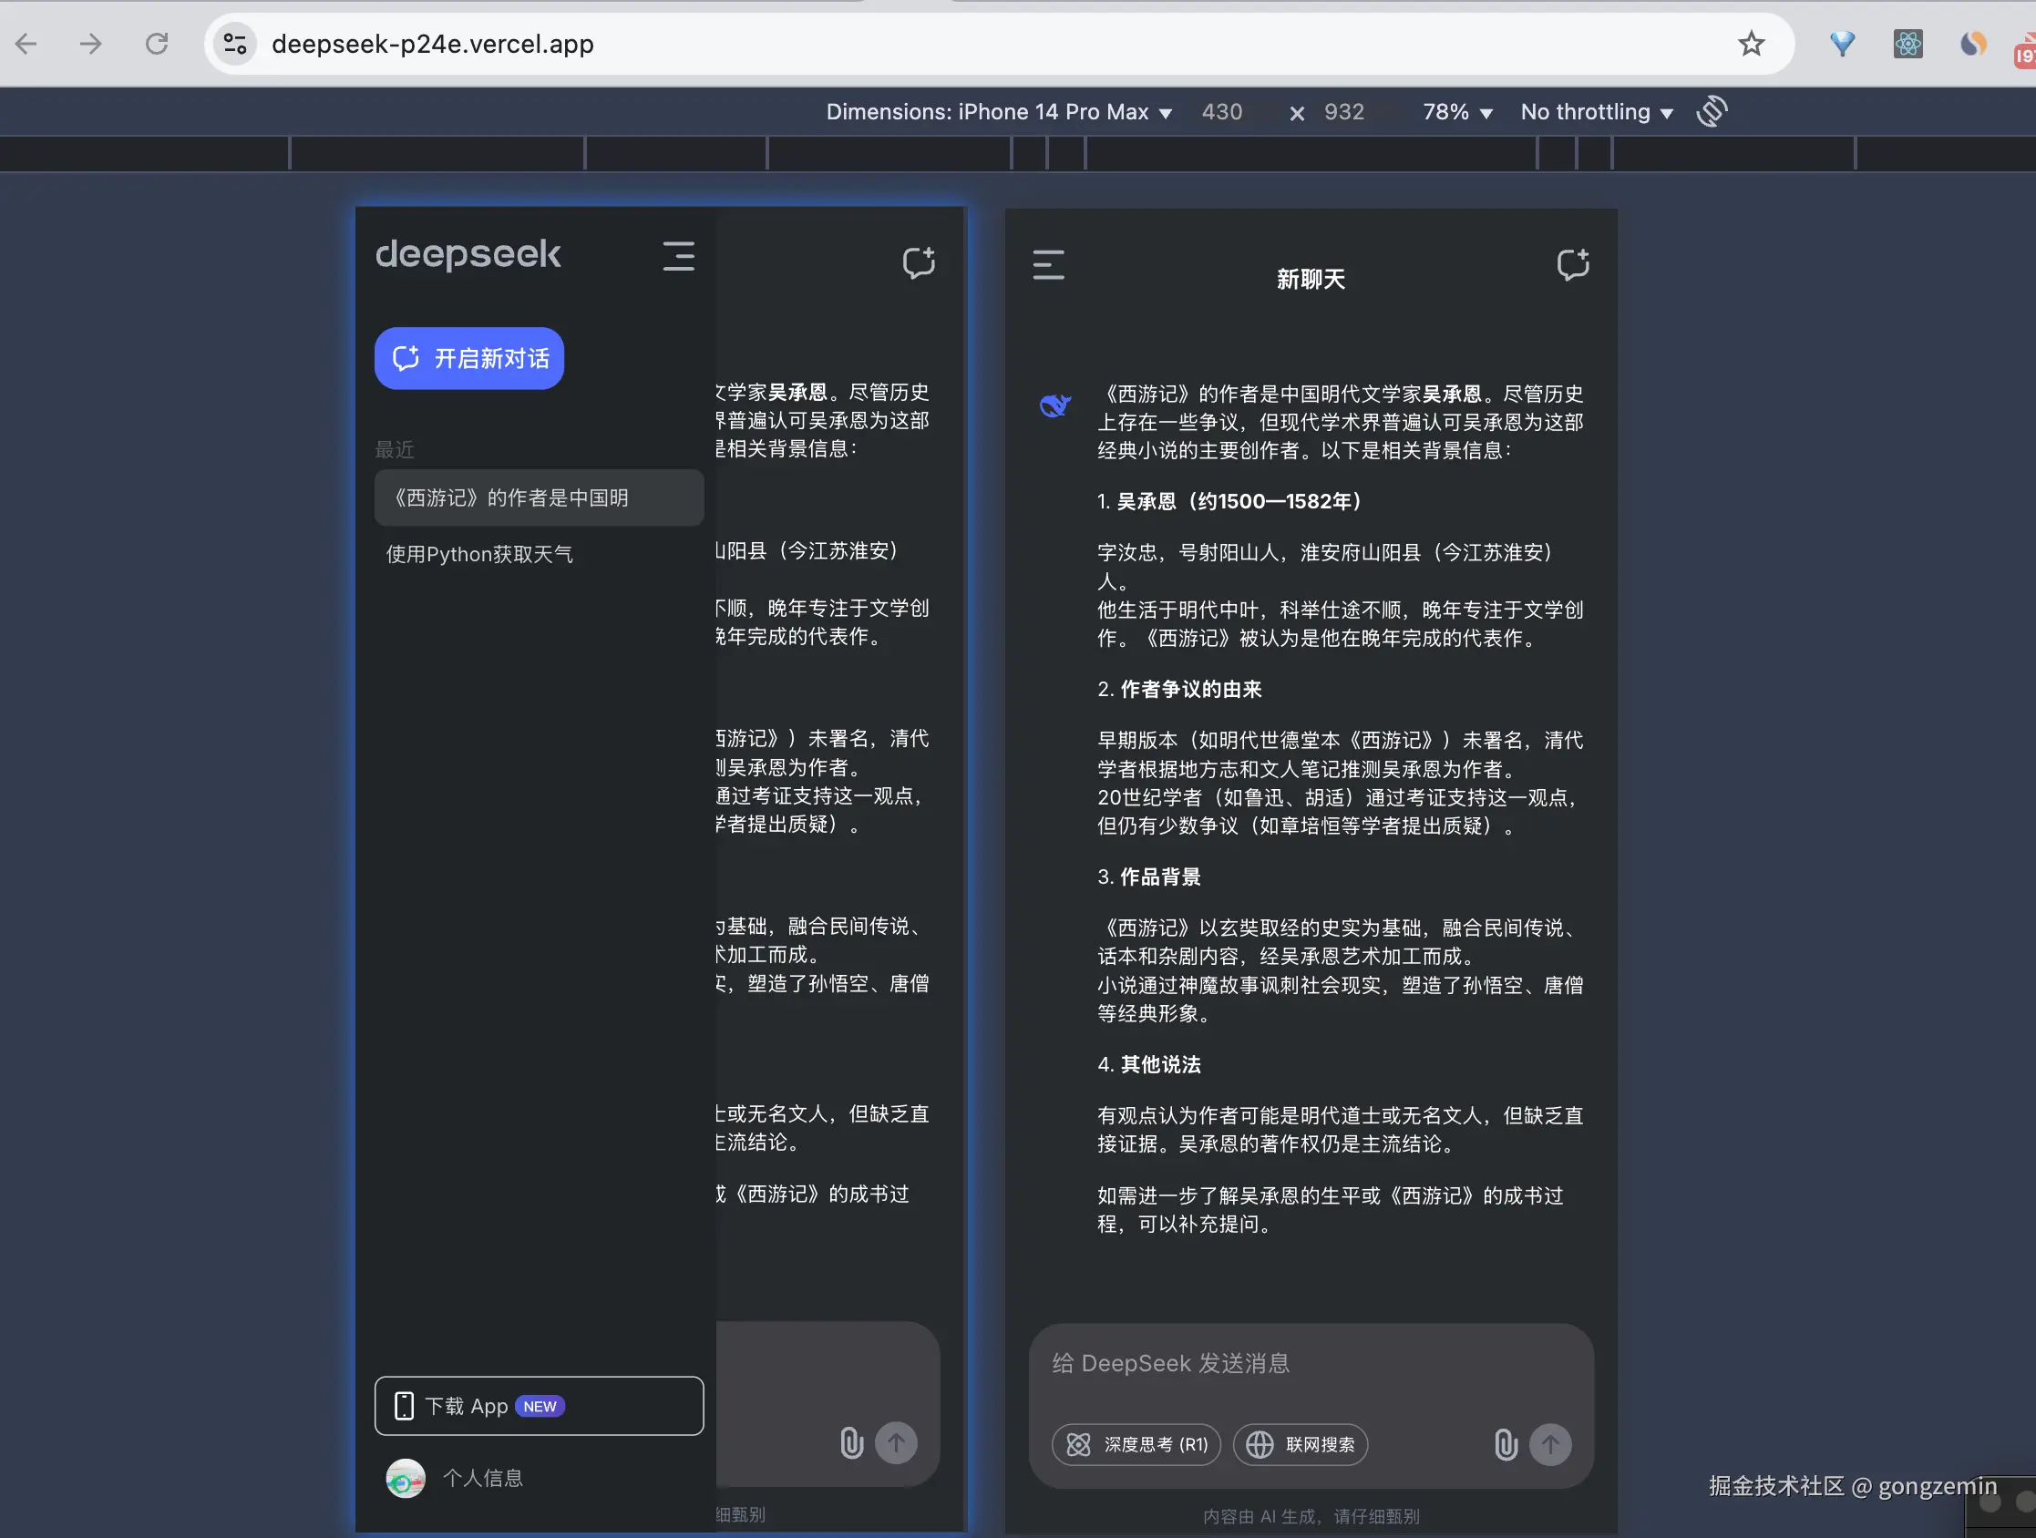
Task: Open Dimensions iPhone 14 Pro Max dropdown
Action: (999, 112)
